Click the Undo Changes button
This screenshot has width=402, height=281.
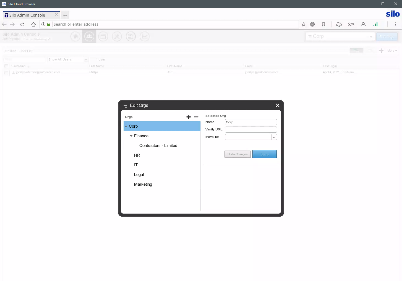(237, 154)
